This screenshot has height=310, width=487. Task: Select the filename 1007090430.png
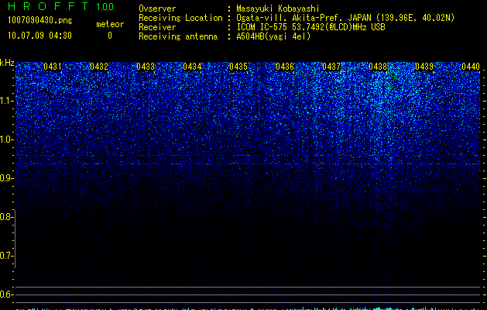tap(40, 20)
